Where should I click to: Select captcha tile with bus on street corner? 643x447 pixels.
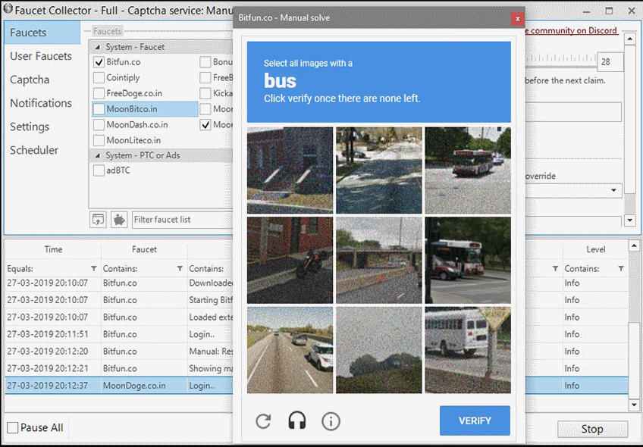(x=468, y=170)
